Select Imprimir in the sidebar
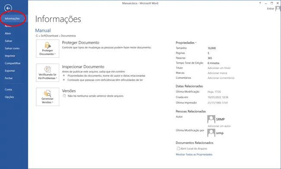 (x=10, y=56)
